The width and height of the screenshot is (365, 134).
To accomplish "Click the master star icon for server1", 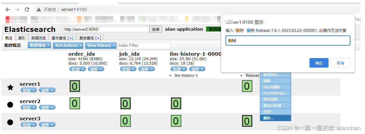I will click(x=10, y=87).
